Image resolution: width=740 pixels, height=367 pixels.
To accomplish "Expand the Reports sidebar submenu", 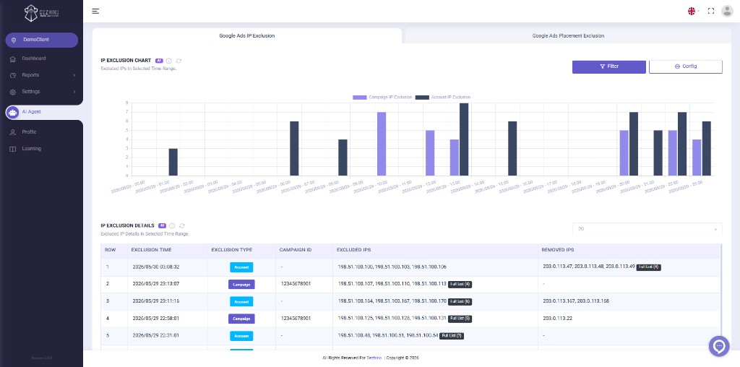I will 41,75.
